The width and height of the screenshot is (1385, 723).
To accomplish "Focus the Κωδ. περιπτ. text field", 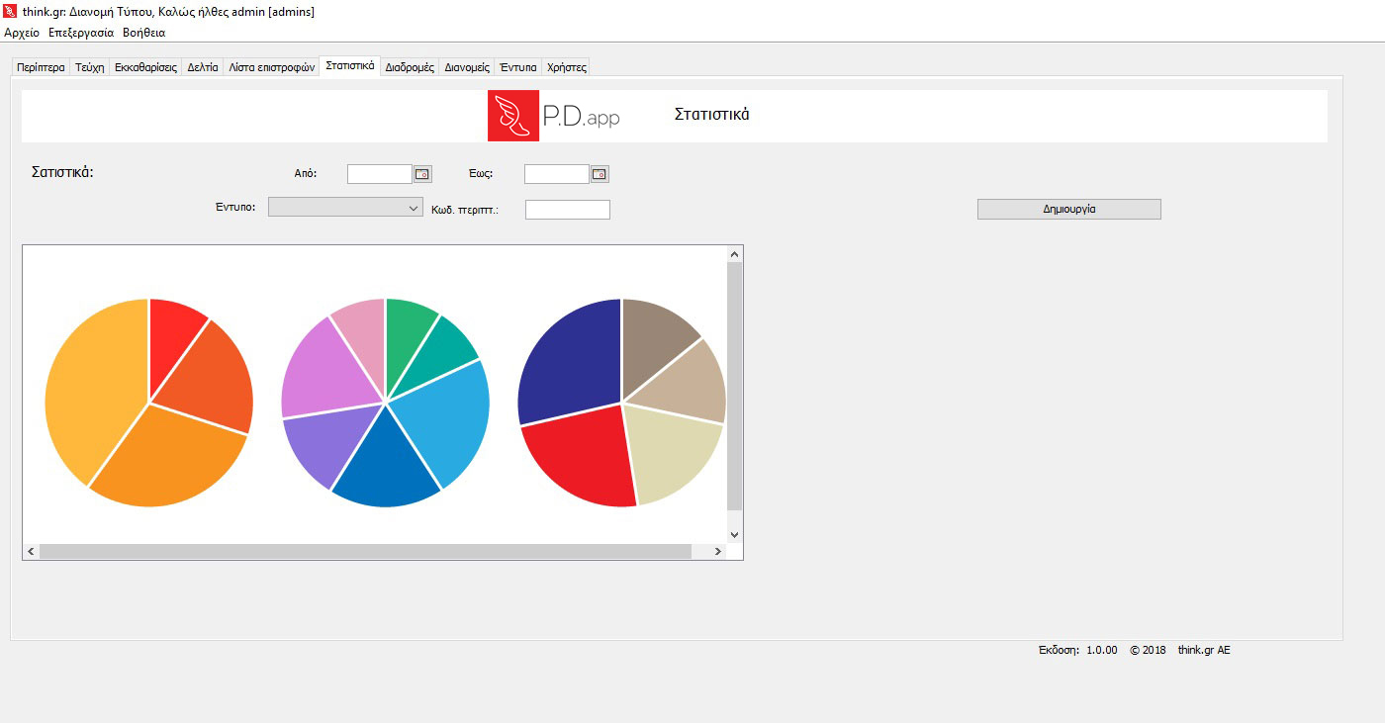I will click(x=567, y=210).
